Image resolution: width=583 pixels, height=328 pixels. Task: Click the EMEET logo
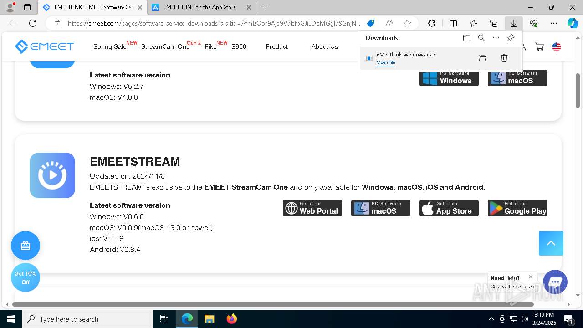tap(44, 46)
